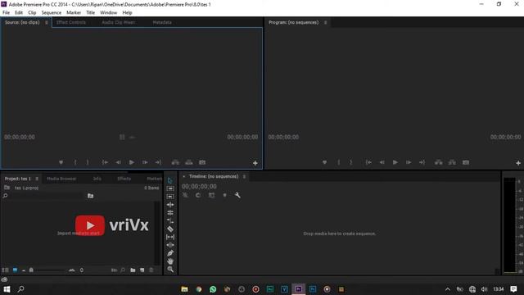This screenshot has height=295, width=524.
Task: Click Timeline playhead timecode 00;00;00;00
Action: [199, 186]
